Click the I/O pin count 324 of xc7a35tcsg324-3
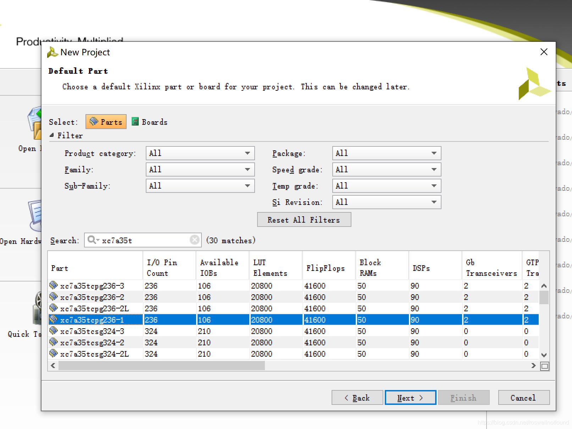572x429 pixels. pyautogui.click(x=151, y=331)
